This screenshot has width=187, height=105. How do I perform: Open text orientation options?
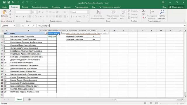point(57,12)
